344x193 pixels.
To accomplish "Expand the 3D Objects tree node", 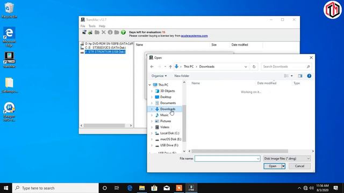I will coord(152,91).
